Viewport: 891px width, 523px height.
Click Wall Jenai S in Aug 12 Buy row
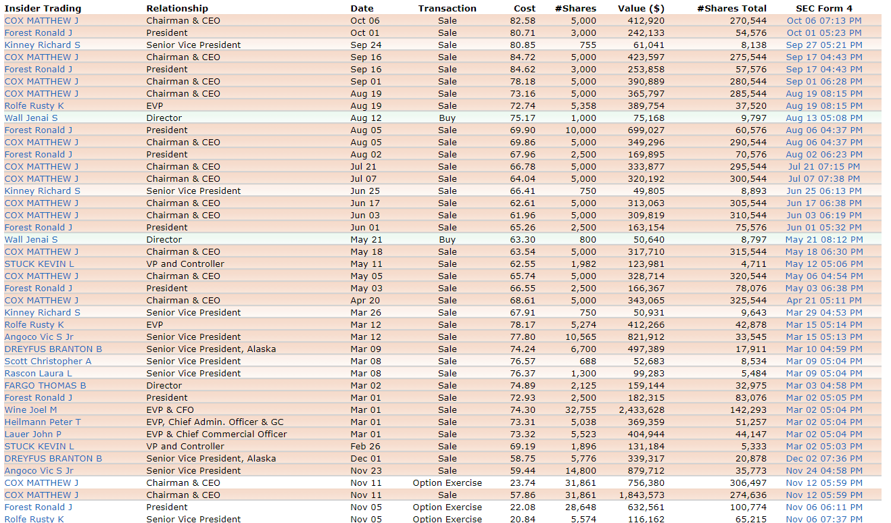point(31,118)
